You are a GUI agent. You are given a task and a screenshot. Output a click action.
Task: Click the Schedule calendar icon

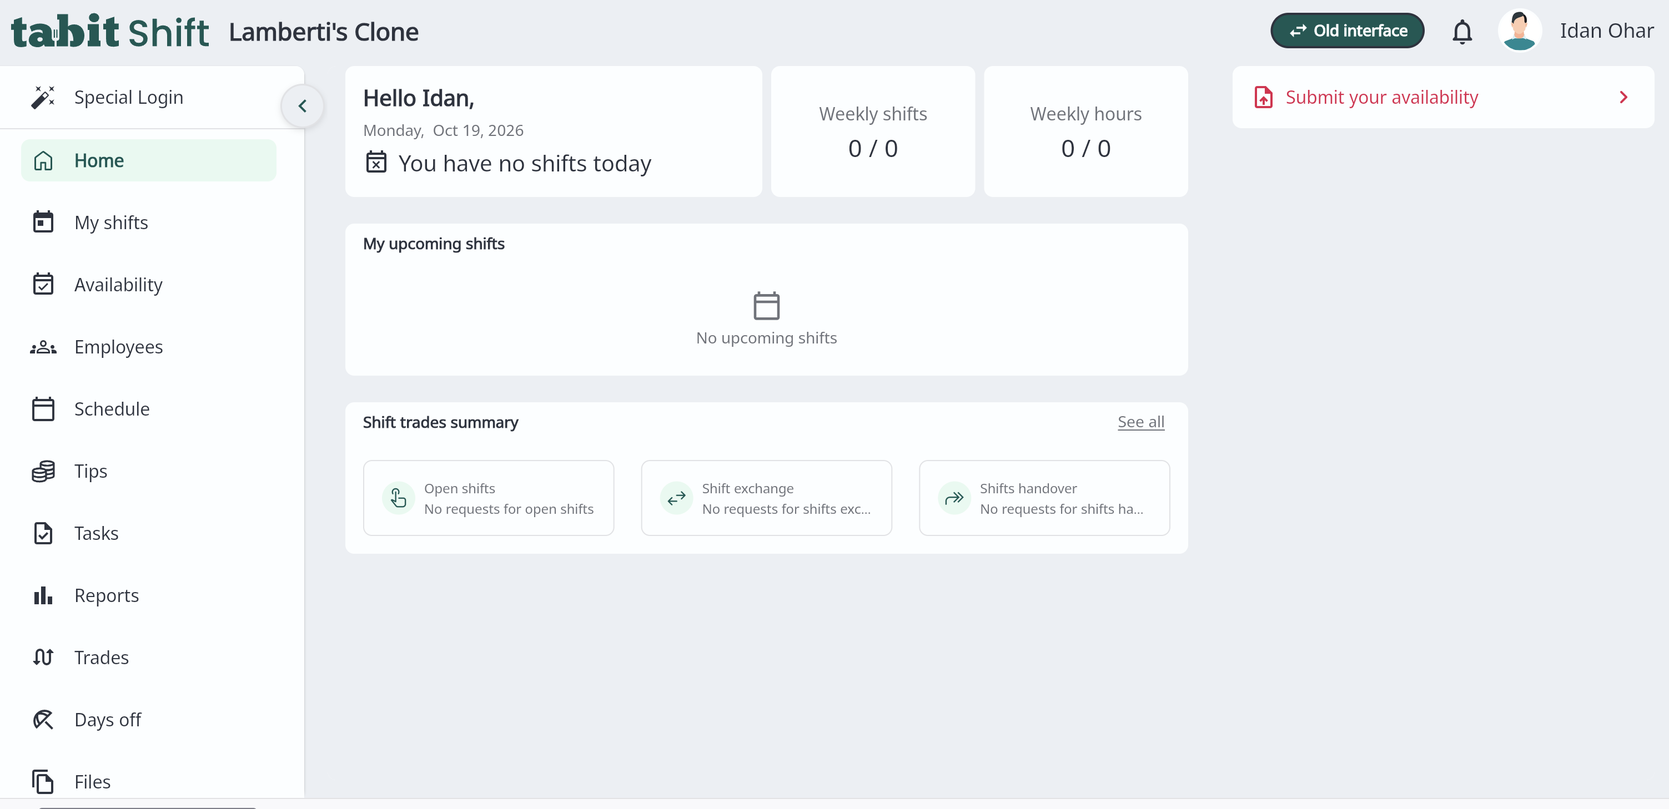(43, 409)
